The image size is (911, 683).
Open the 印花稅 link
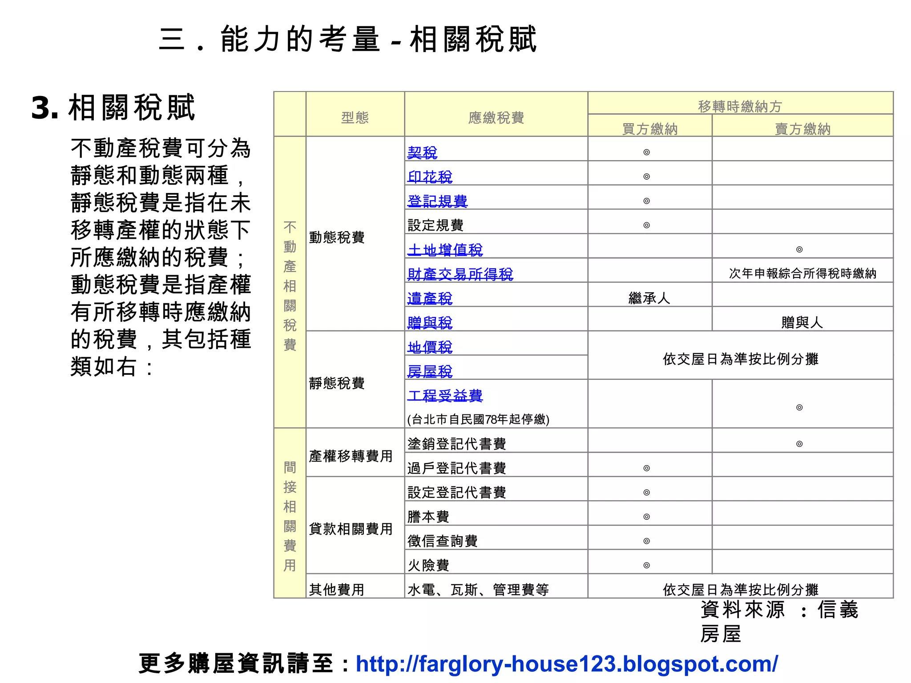point(430,177)
